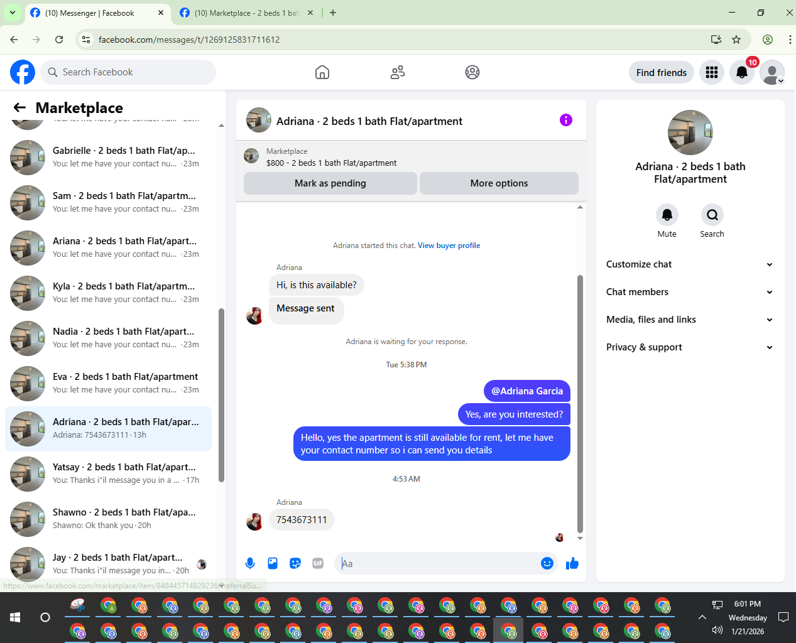The image size is (796, 643).
Task: Open Yatsay conversation in chat list
Action: coord(108,474)
